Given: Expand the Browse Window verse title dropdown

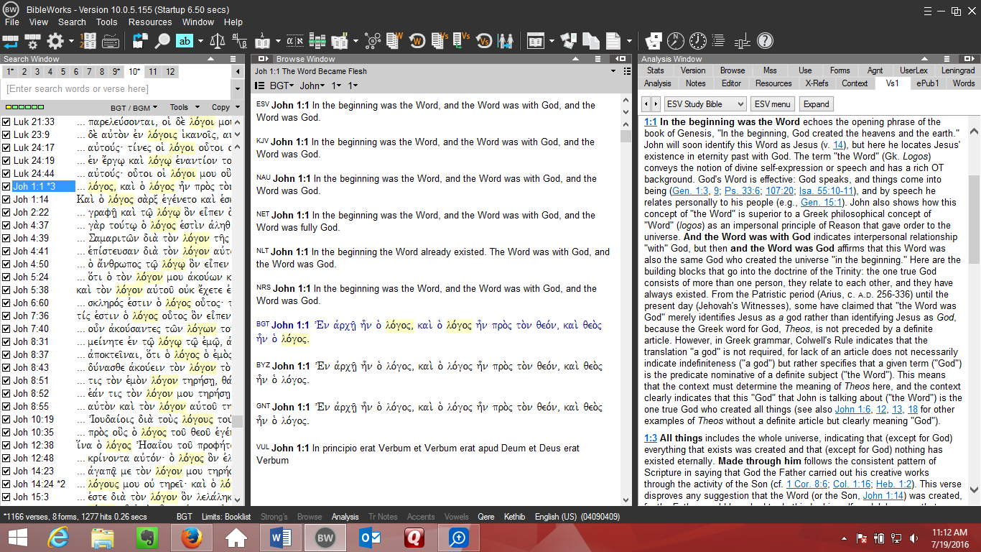Looking at the screenshot, I should pyautogui.click(x=613, y=71).
